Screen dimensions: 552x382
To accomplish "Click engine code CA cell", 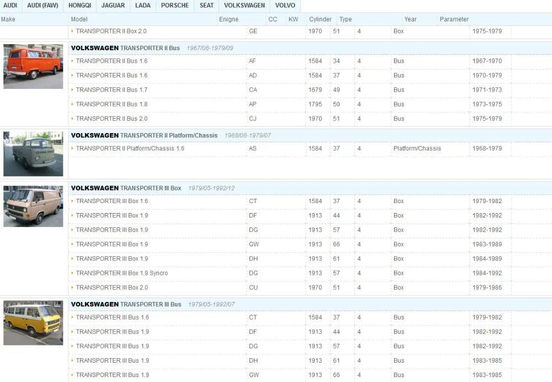I will (253, 90).
